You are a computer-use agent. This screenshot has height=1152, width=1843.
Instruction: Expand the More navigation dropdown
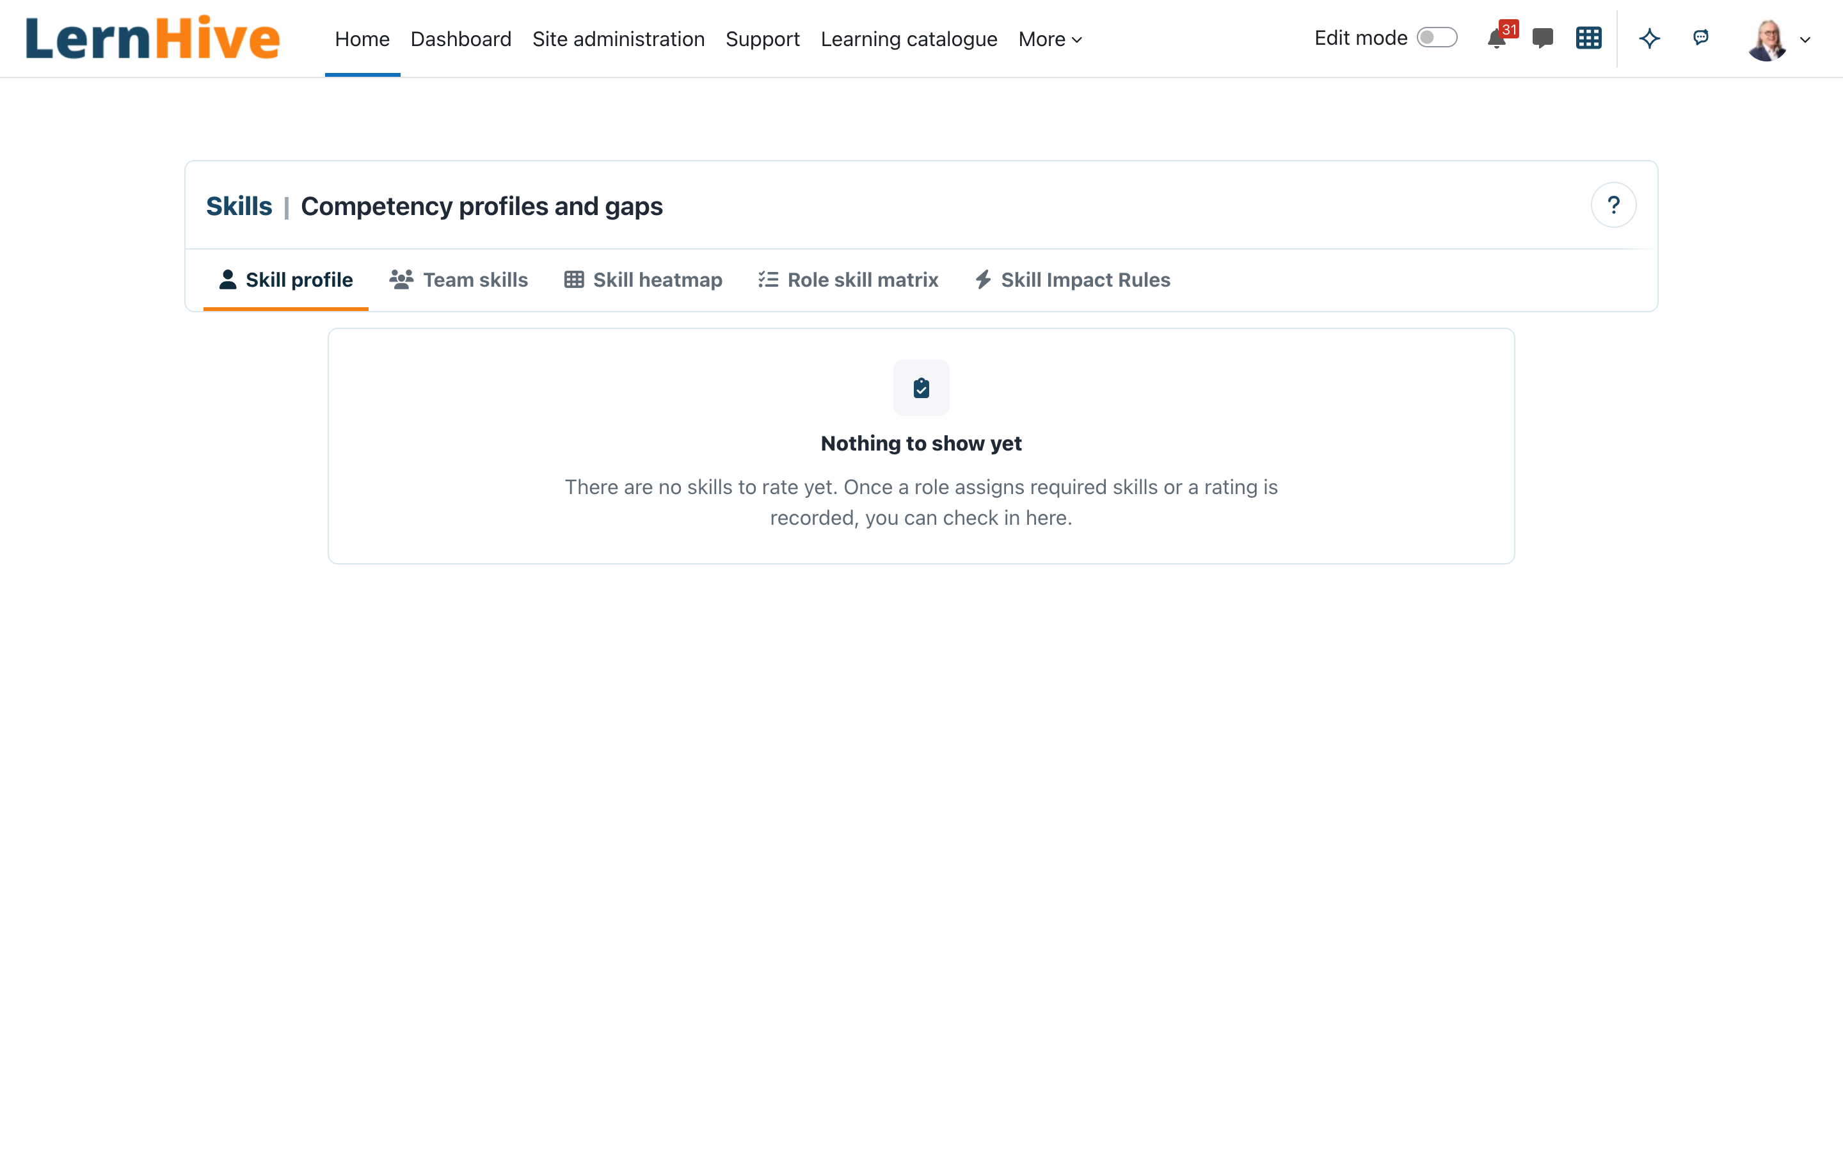[1050, 39]
